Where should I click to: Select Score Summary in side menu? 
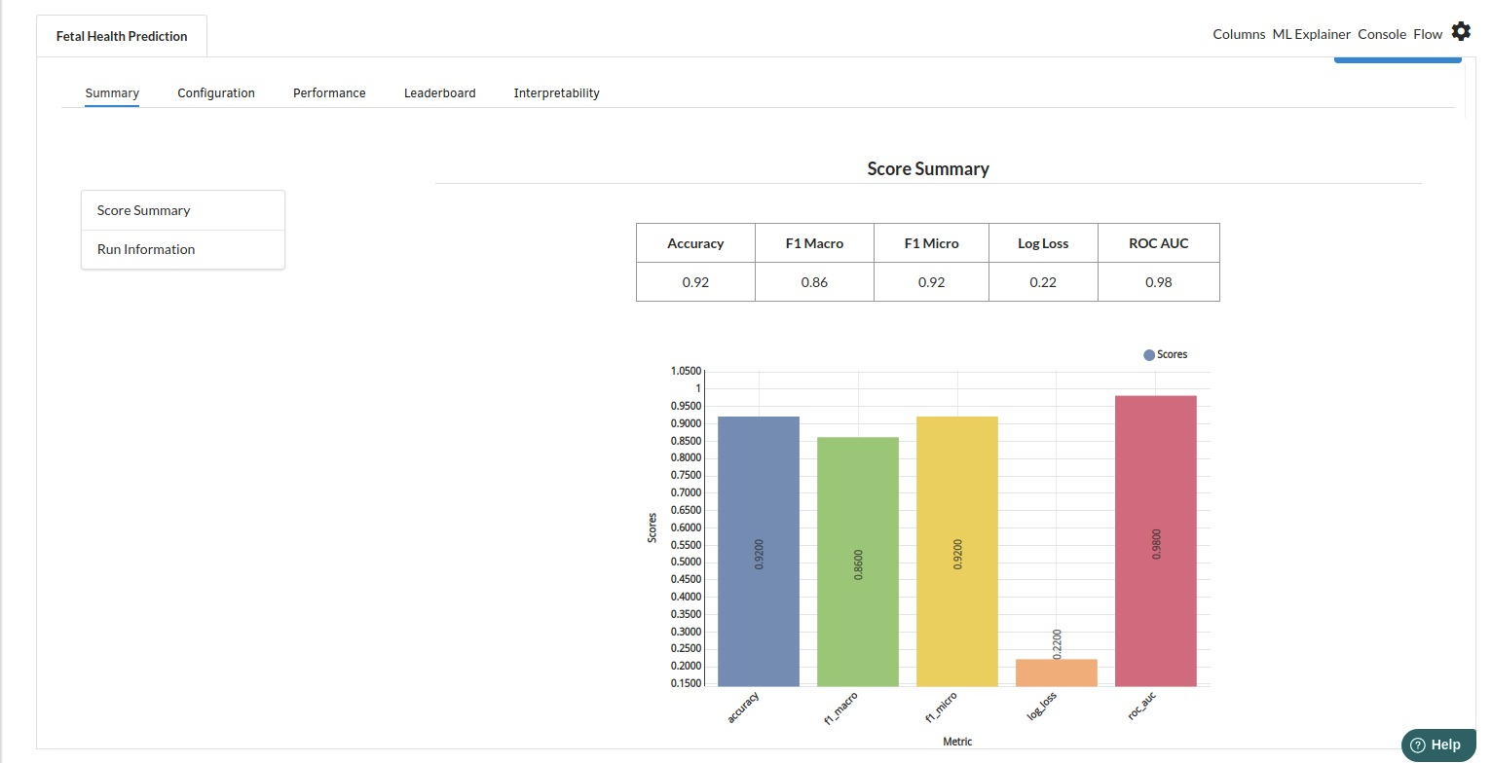coord(144,210)
